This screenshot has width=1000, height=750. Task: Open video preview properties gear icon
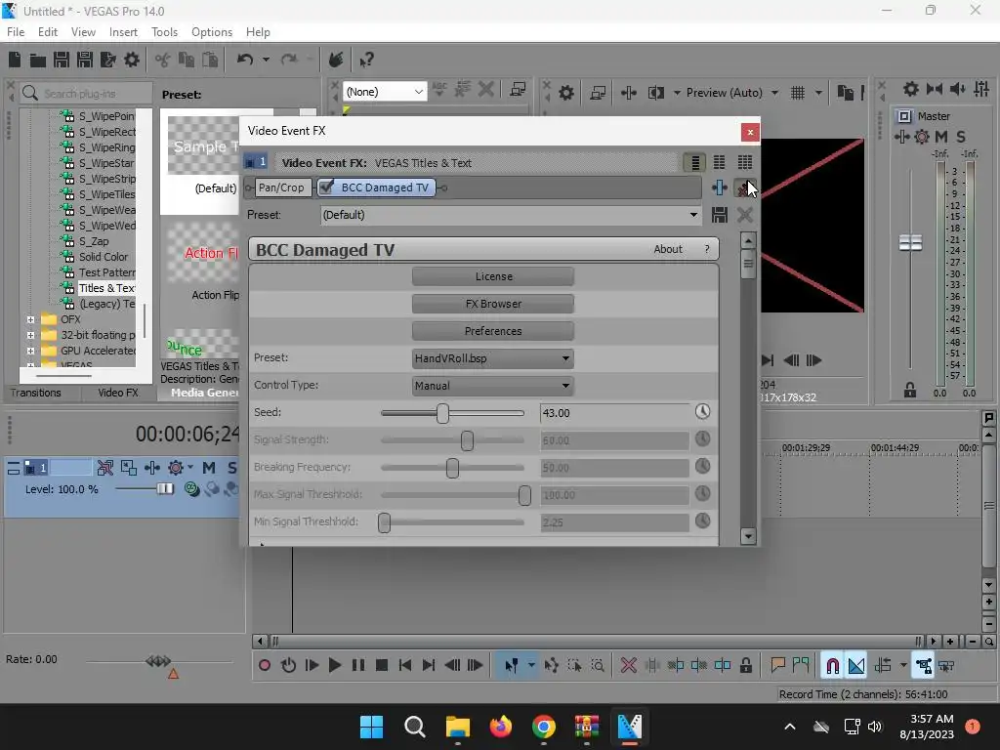[x=566, y=93]
